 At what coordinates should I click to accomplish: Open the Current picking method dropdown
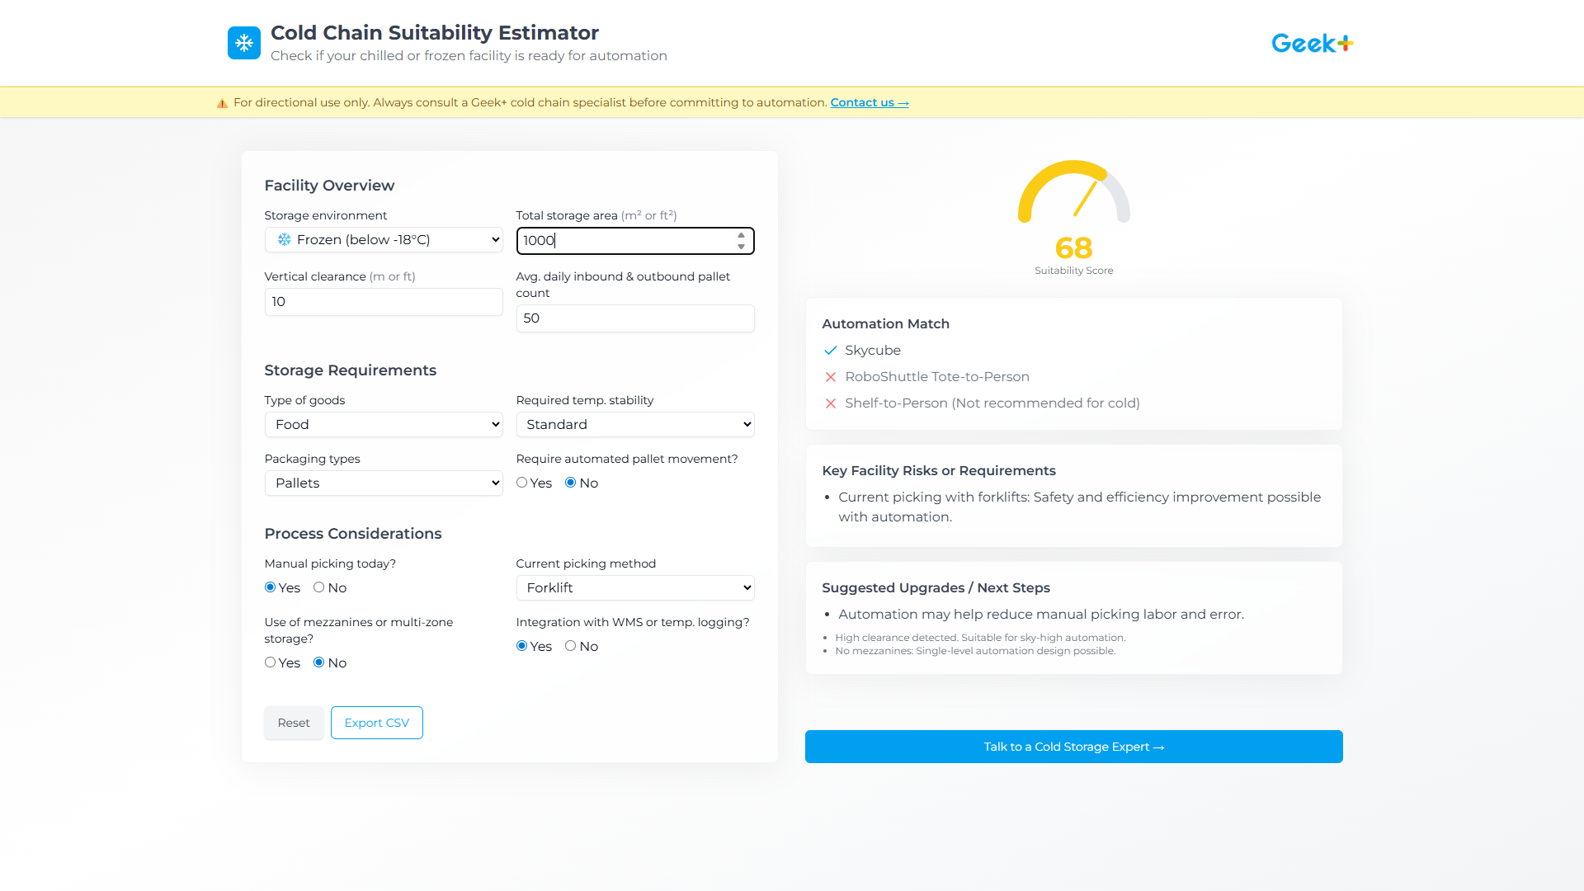[x=634, y=587]
